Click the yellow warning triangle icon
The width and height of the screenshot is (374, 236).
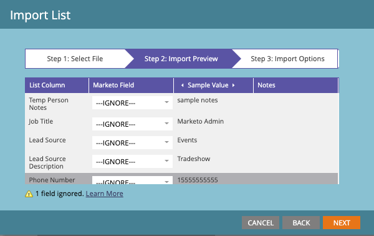[x=29, y=194]
